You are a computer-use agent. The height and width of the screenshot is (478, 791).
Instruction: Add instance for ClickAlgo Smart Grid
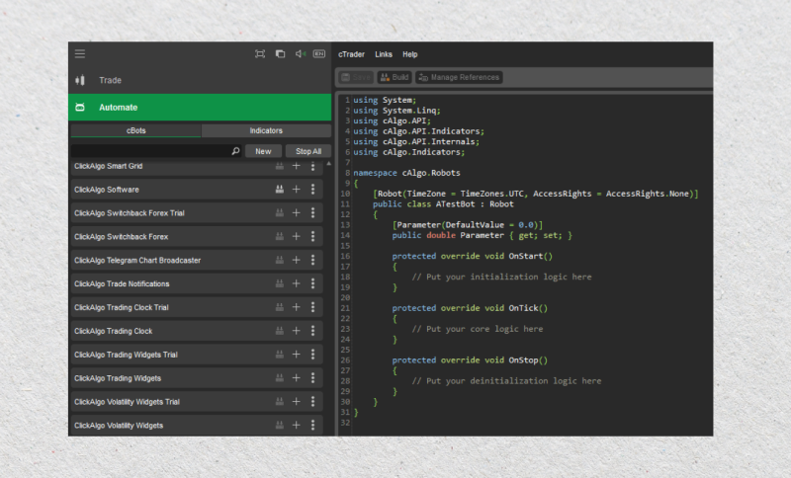pos(296,166)
